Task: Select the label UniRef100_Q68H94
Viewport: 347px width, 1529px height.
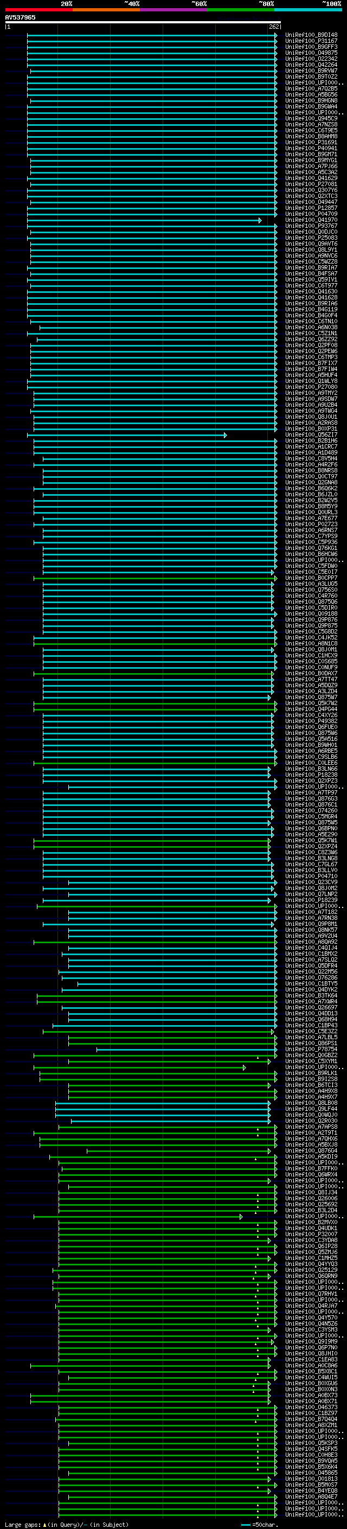Action: pyautogui.click(x=311, y=1020)
